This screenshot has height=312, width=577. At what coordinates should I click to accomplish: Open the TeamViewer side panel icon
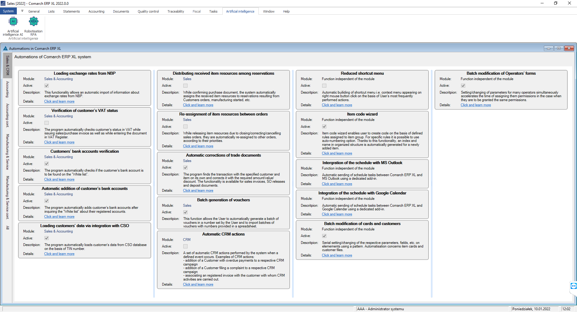point(573,286)
